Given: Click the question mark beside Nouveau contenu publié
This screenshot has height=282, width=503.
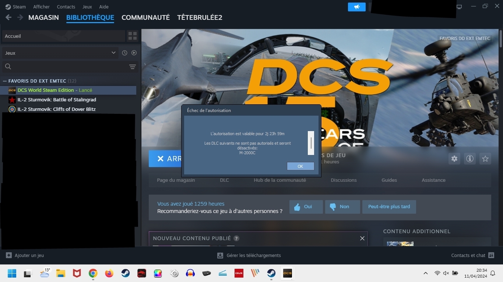Looking at the screenshot, I should point(236,238).
